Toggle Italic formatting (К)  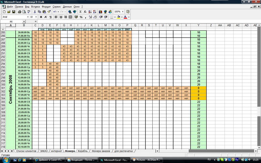46,17
